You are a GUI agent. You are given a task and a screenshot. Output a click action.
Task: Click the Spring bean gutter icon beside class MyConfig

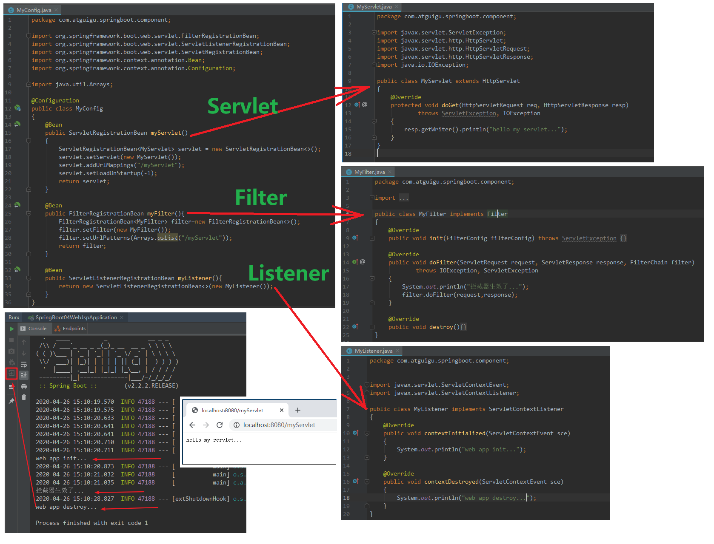point(17,108)
